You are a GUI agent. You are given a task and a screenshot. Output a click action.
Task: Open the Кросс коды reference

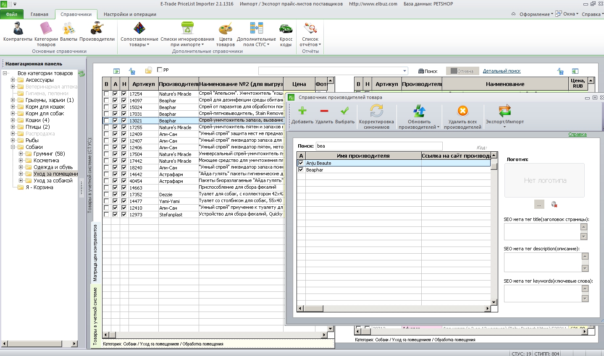click(x=286, y=34)
